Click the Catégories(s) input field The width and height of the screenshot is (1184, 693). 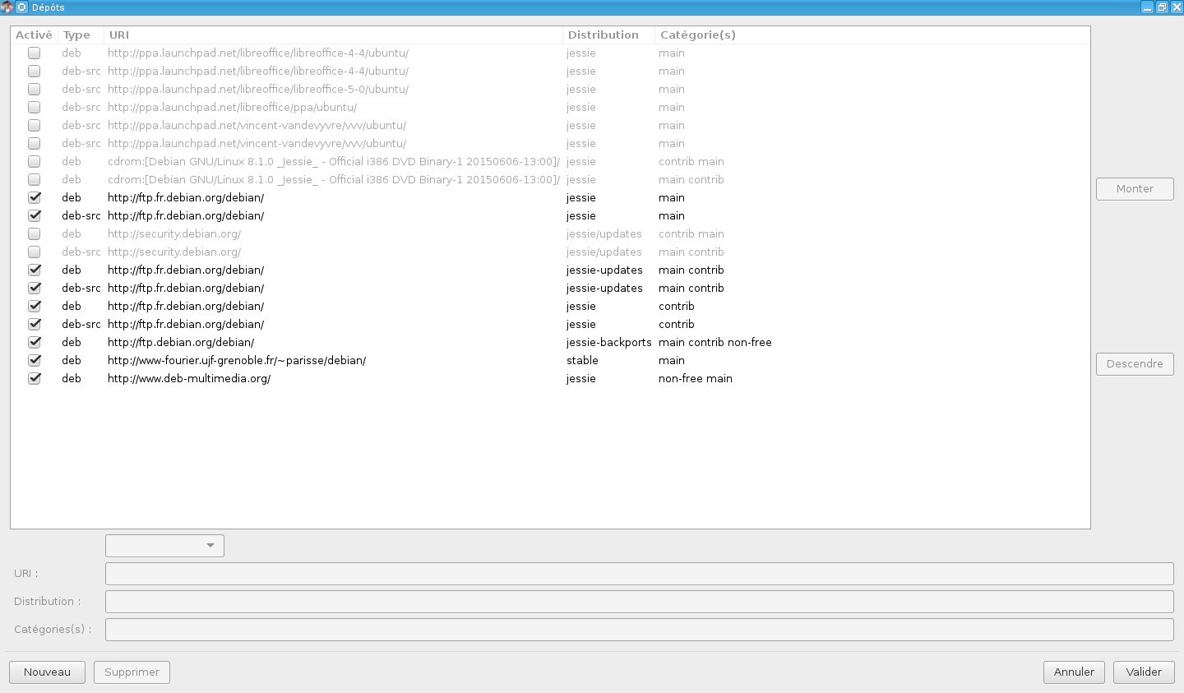coord(639,630)
